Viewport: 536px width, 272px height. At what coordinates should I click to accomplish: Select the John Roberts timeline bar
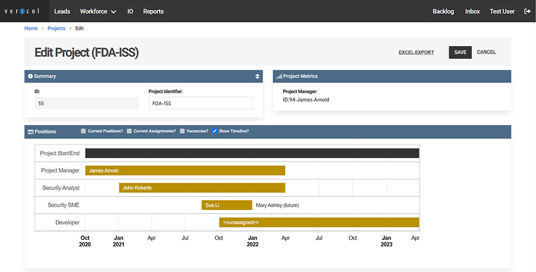(202, 188)
